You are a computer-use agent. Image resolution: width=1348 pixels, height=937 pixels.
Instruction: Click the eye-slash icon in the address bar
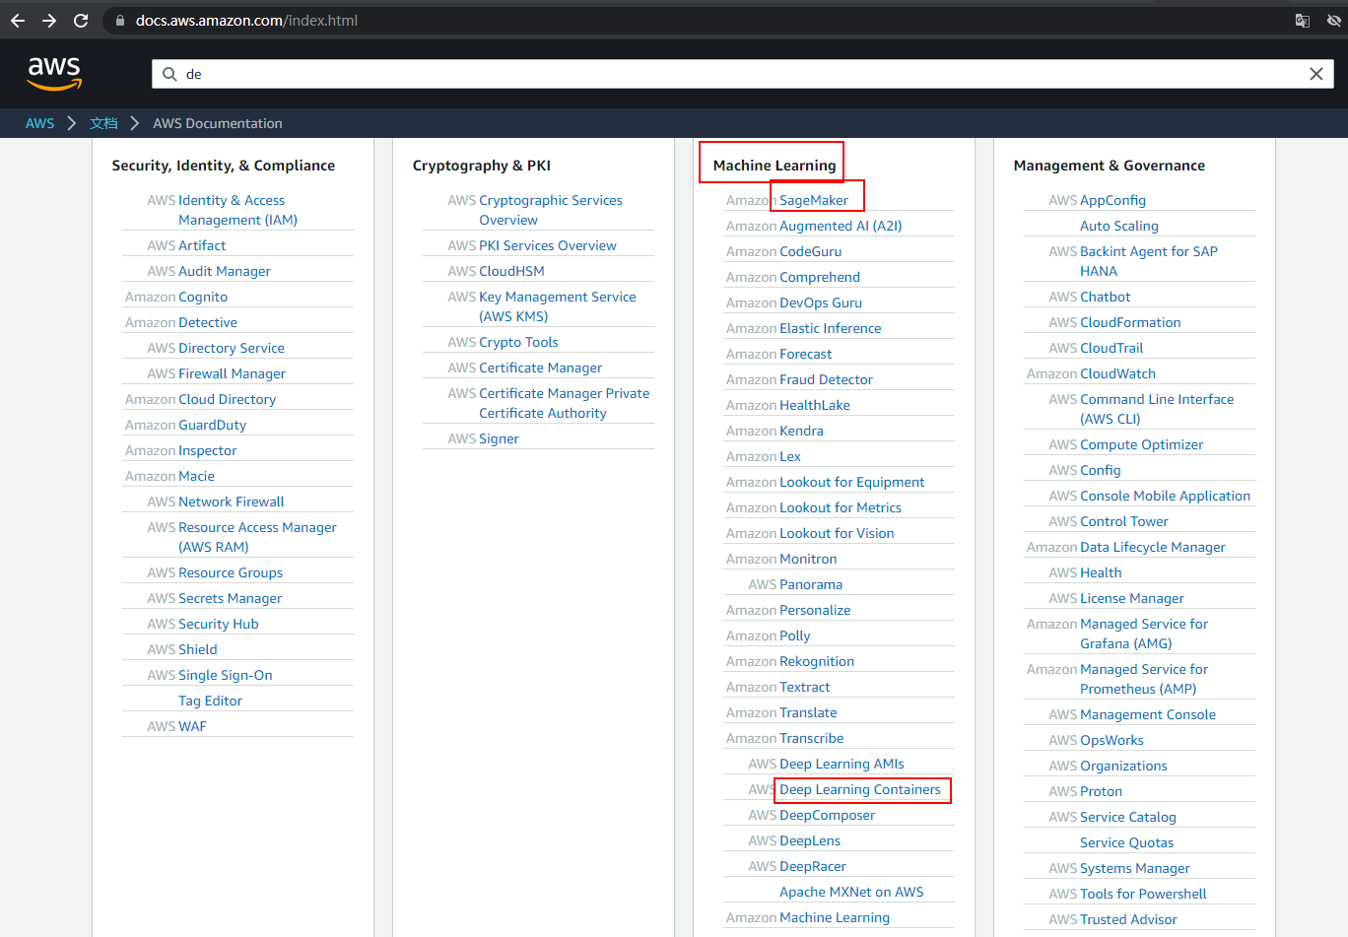(x=1334, y=20)
